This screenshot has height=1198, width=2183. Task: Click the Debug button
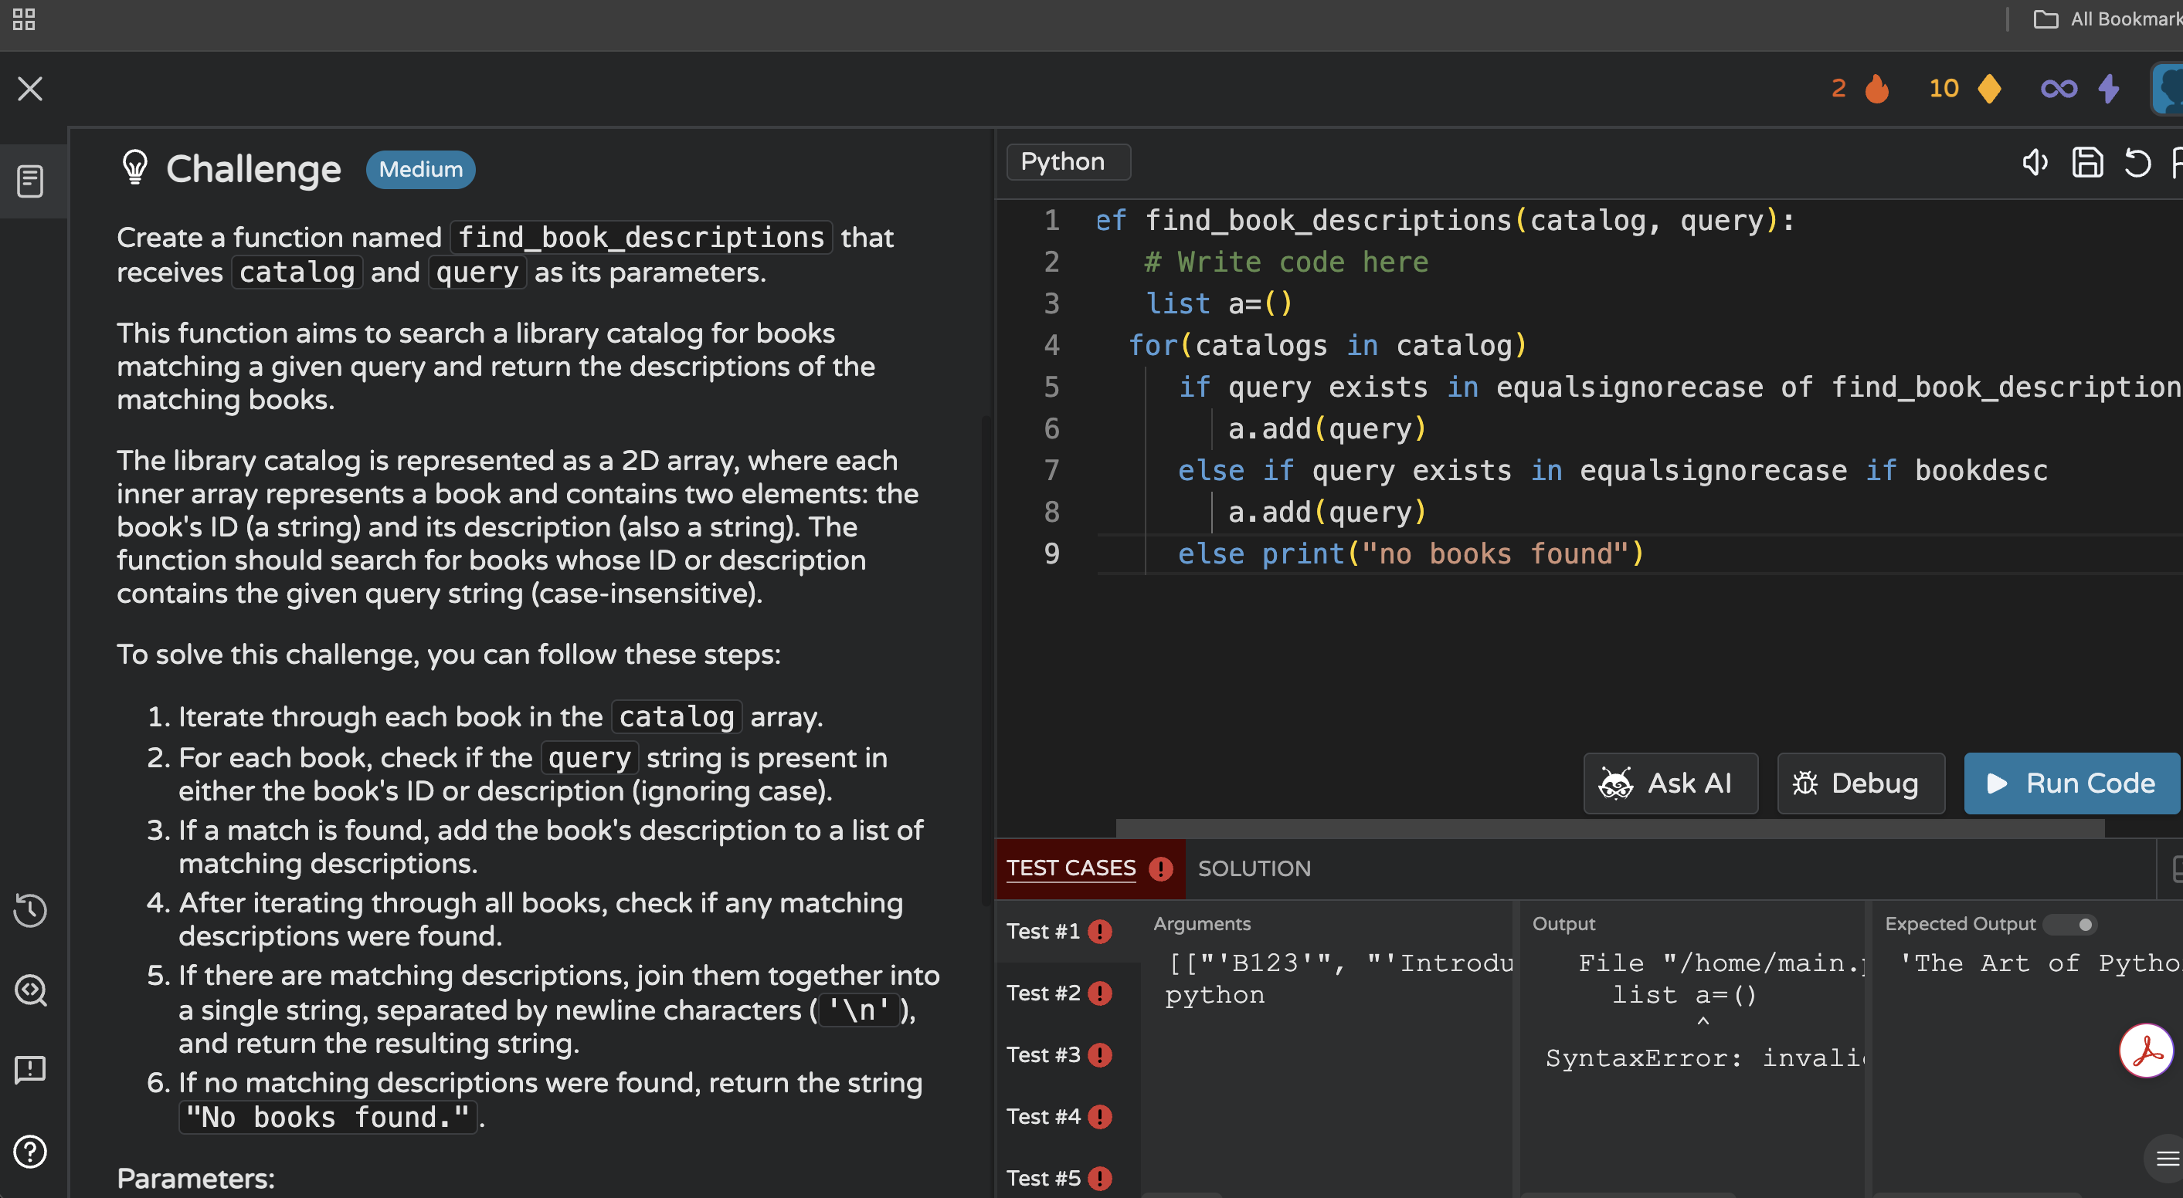coord(1860,783)
